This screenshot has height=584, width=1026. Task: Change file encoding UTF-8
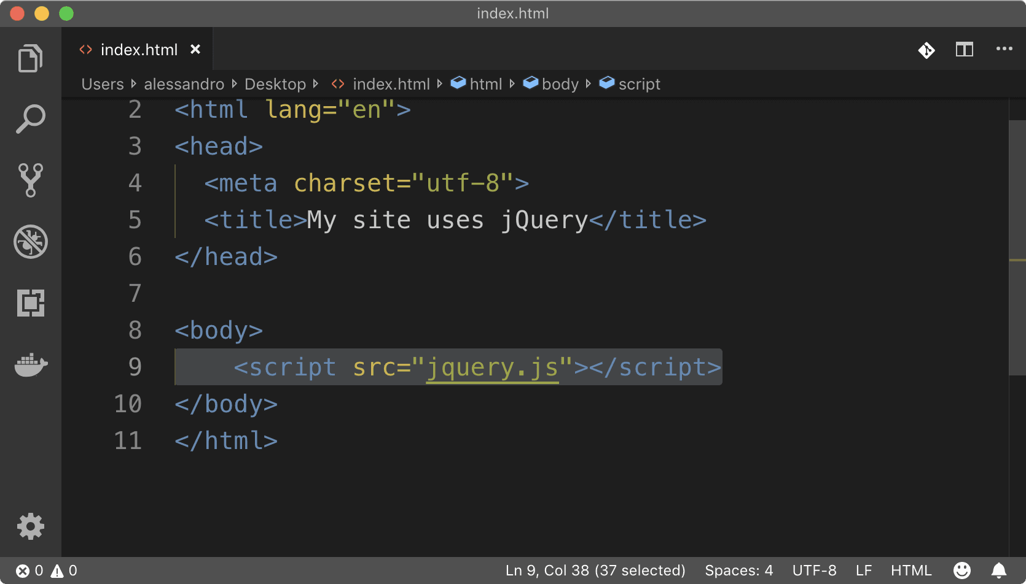(x=815, y=571)
